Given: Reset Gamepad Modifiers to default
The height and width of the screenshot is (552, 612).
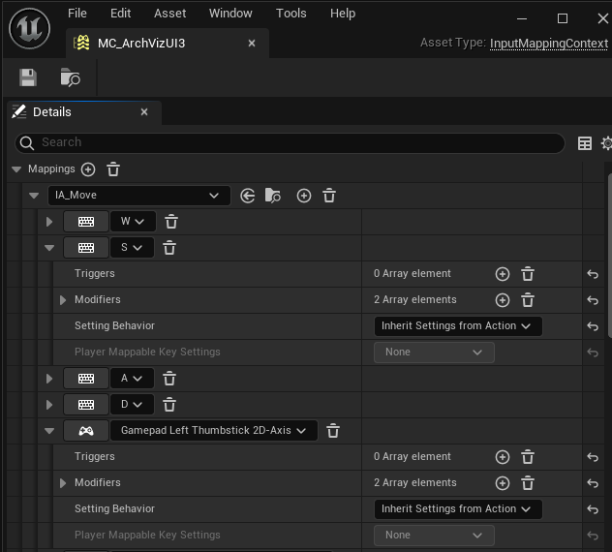Looking at the screenshot, I should (593, 483).
